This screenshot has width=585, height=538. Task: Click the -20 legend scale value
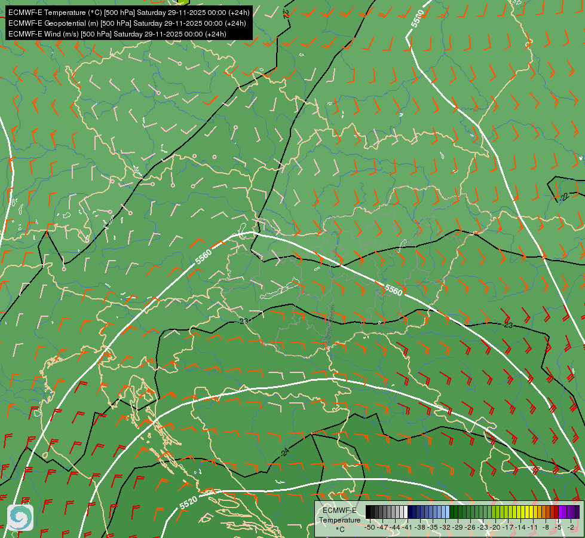495,527
